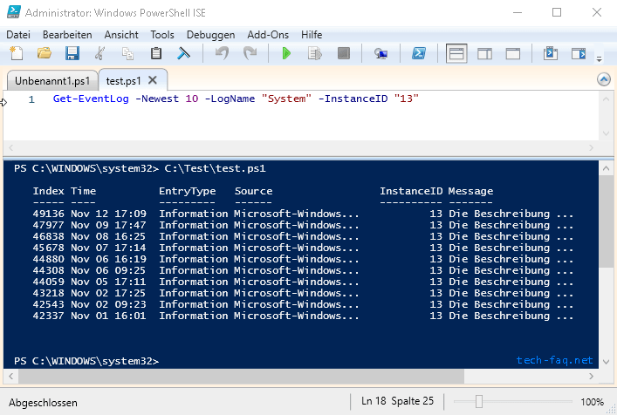617x415 pixels.
Task: Collapse the script pane with the chevron
Action: (603, 79)
